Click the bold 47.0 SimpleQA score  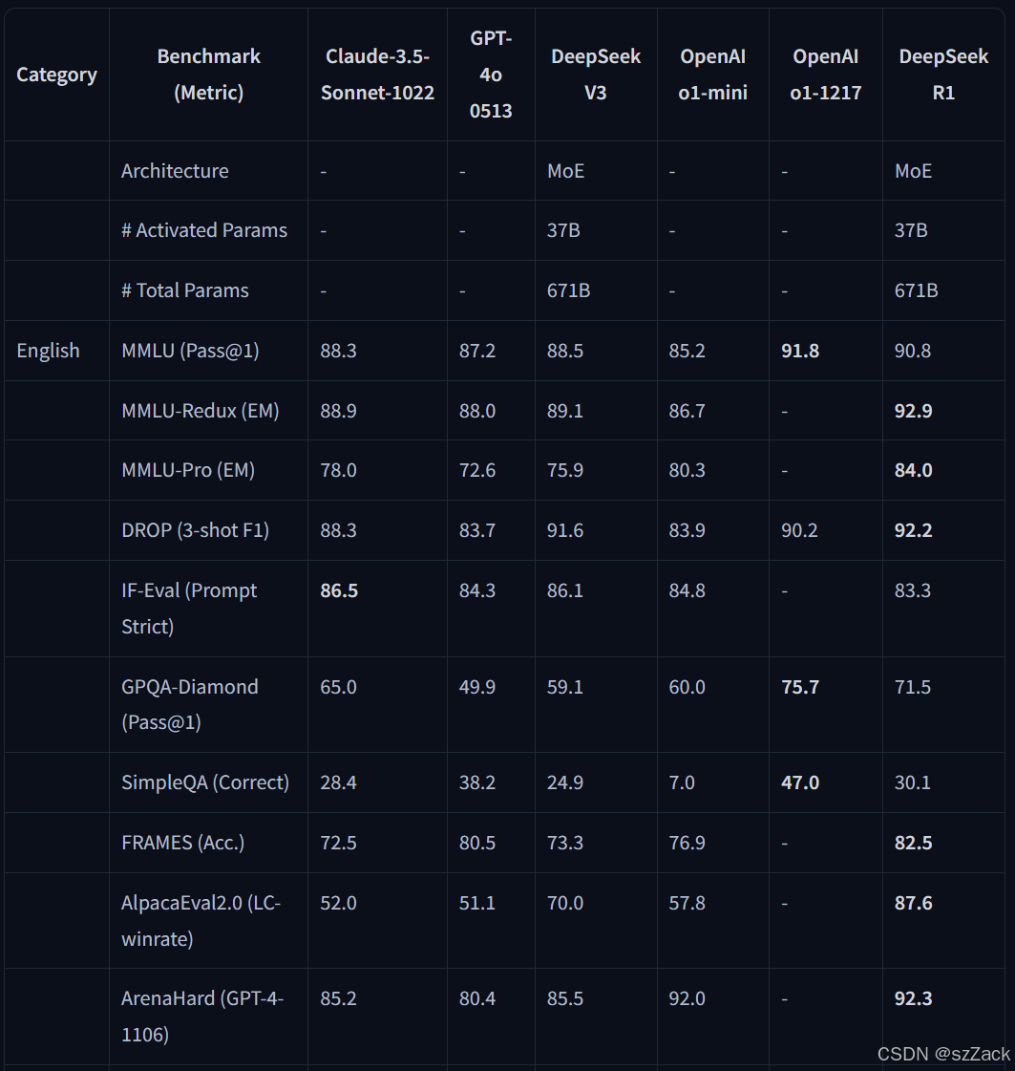[800, 782]
